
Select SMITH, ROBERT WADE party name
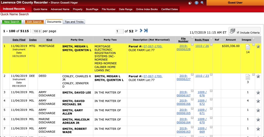75,131
